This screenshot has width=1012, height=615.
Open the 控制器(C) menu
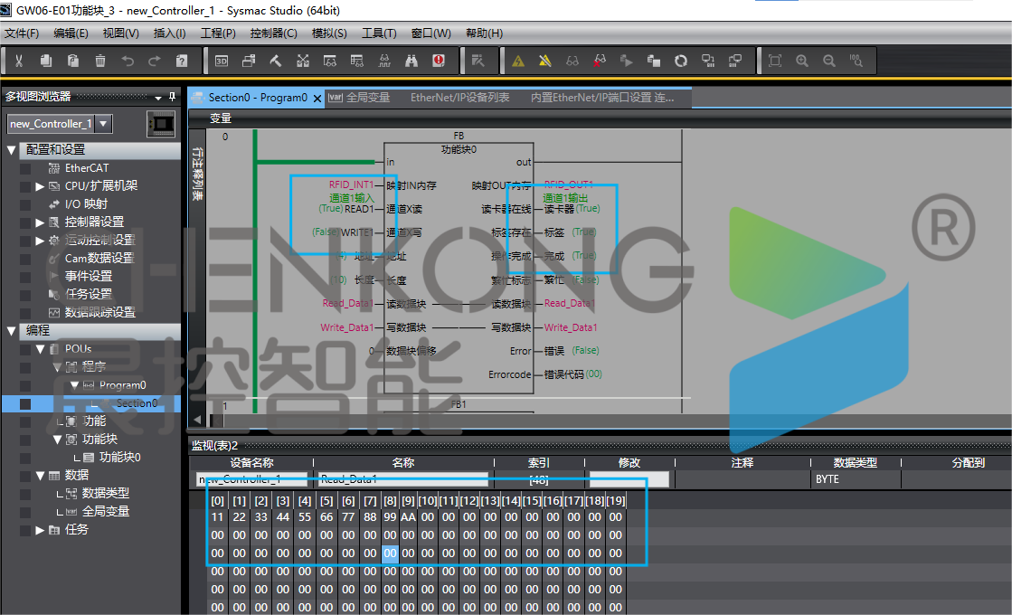click(274, 33)
